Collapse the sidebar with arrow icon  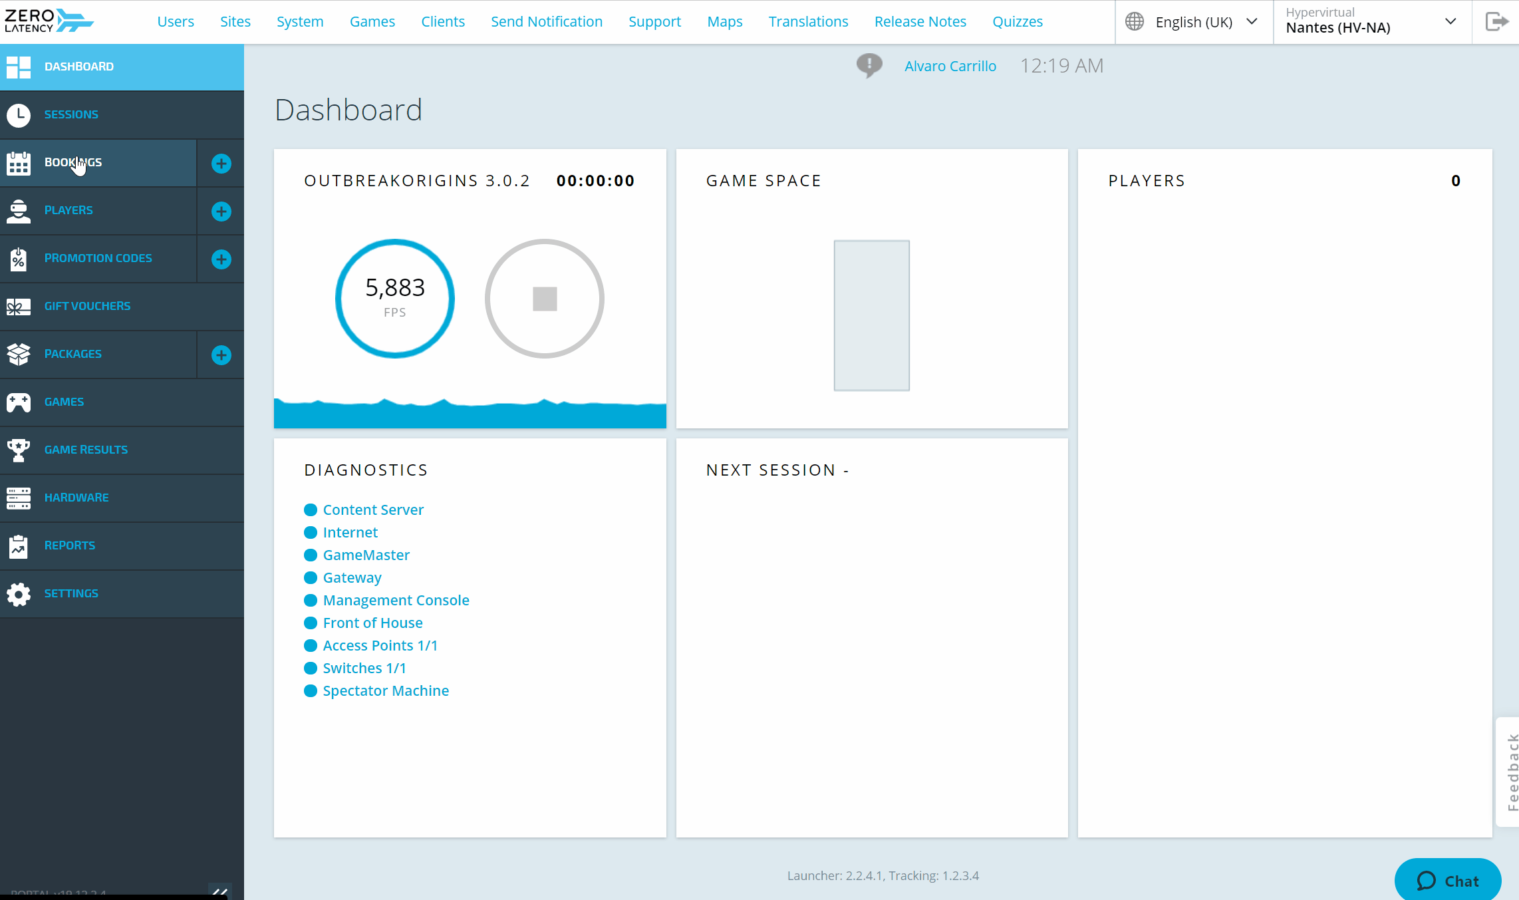point(220,891)
